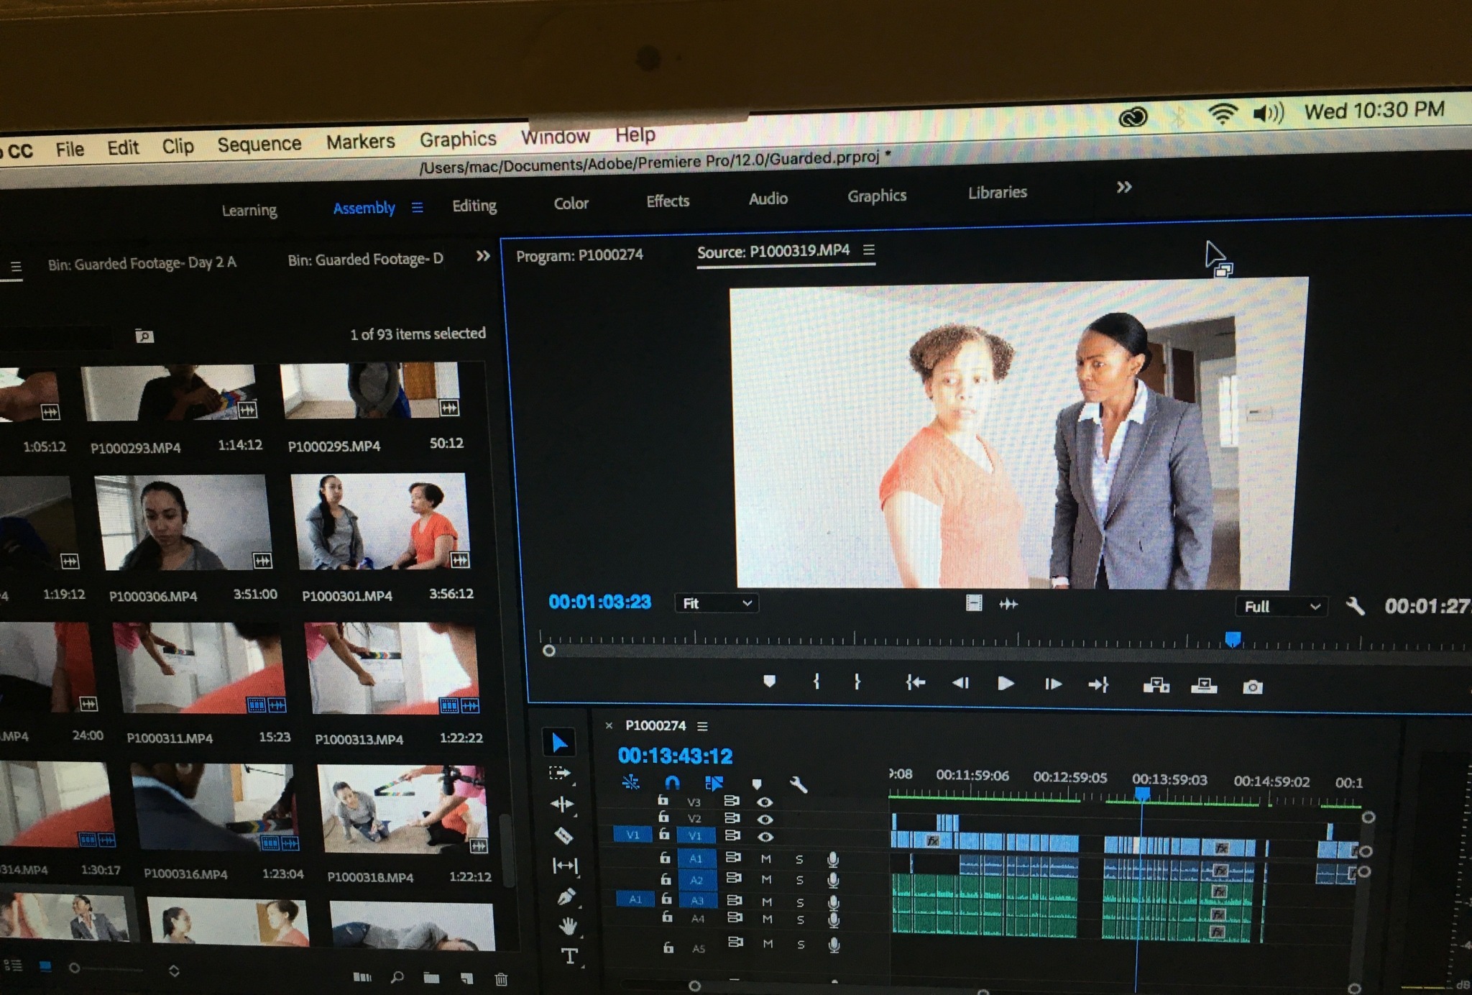The height and width of the screenshot is (995, 1472).
Task: Click the Export Frame camera icon
Action: tap(1252, 687)
